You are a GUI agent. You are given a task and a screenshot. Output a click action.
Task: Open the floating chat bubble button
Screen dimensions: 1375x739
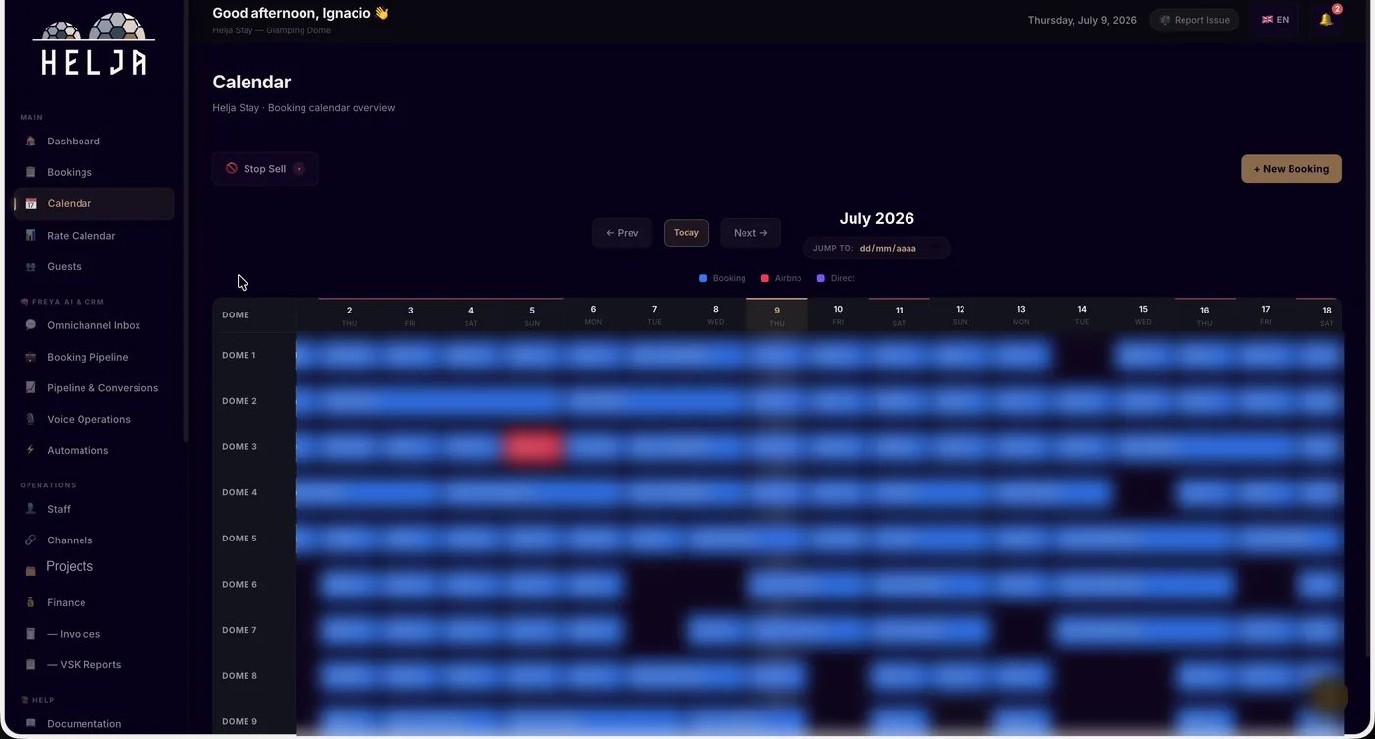click(x=1329, y=696)
